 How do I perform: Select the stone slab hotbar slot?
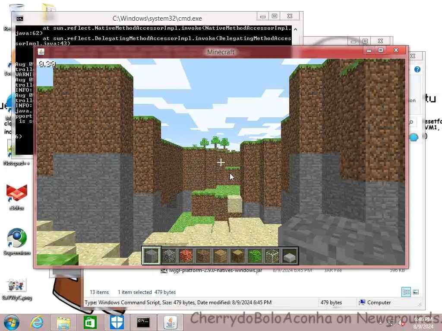pos(290,256)
